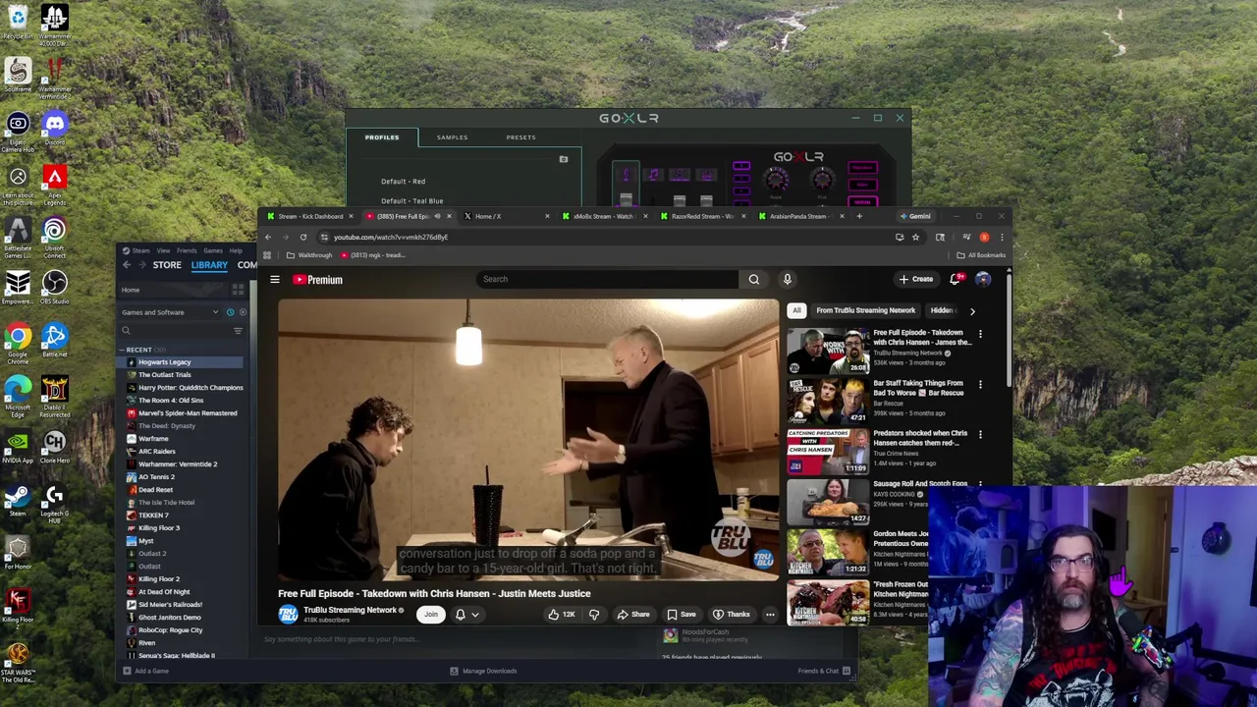The image size is (1257, 707).
Task: Open Microsoft Edge desktop shortcut
Action: 18,395
